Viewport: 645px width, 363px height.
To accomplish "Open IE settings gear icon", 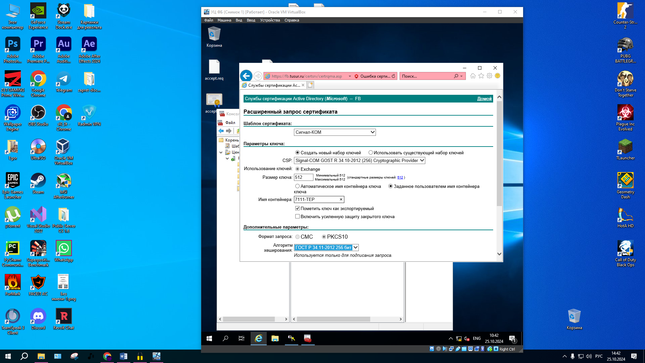I will click(x=489, y=76).
